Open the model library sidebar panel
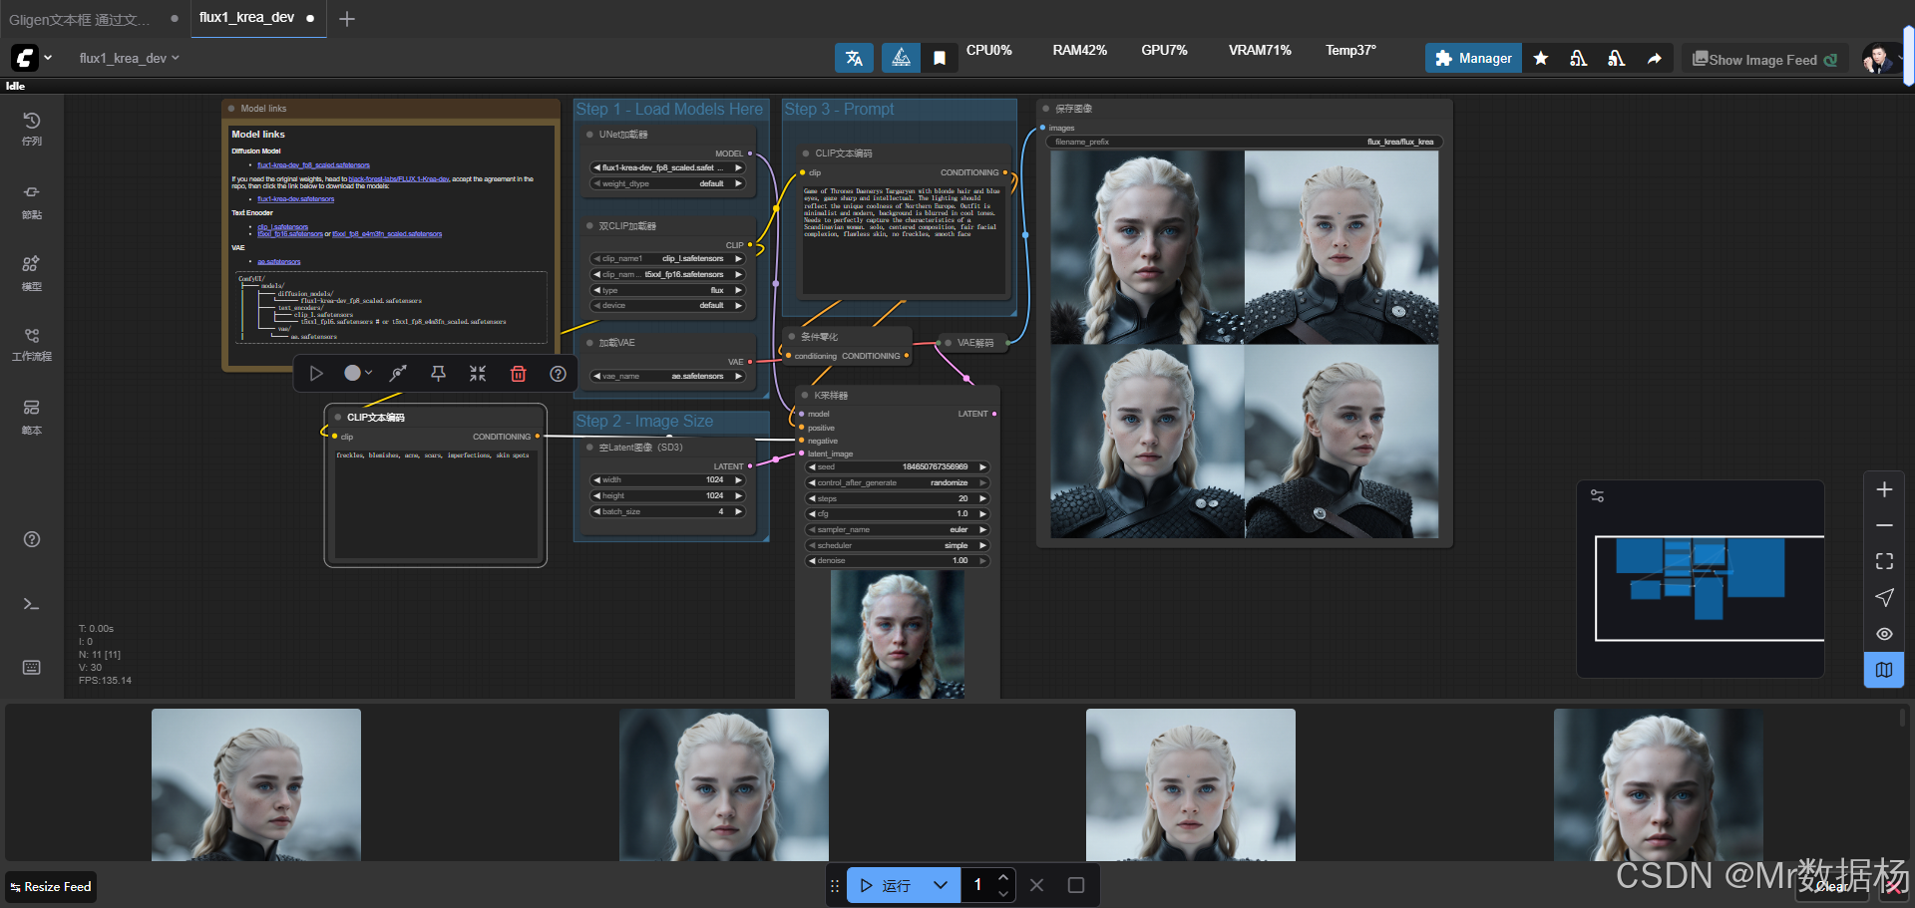Image resolution: width=1915 pixels, height=908 pixels. pos(32,273)
